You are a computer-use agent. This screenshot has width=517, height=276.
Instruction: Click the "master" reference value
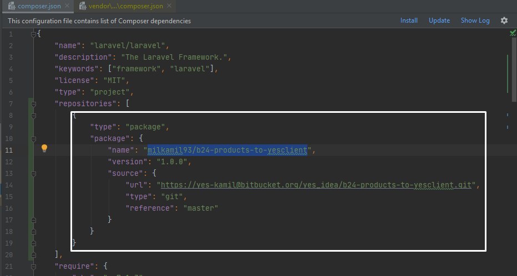(200, 208)
